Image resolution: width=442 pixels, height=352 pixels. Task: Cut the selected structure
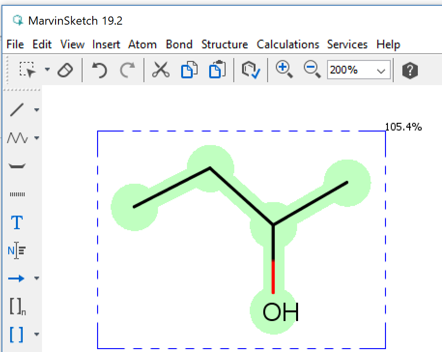point(160,70)
